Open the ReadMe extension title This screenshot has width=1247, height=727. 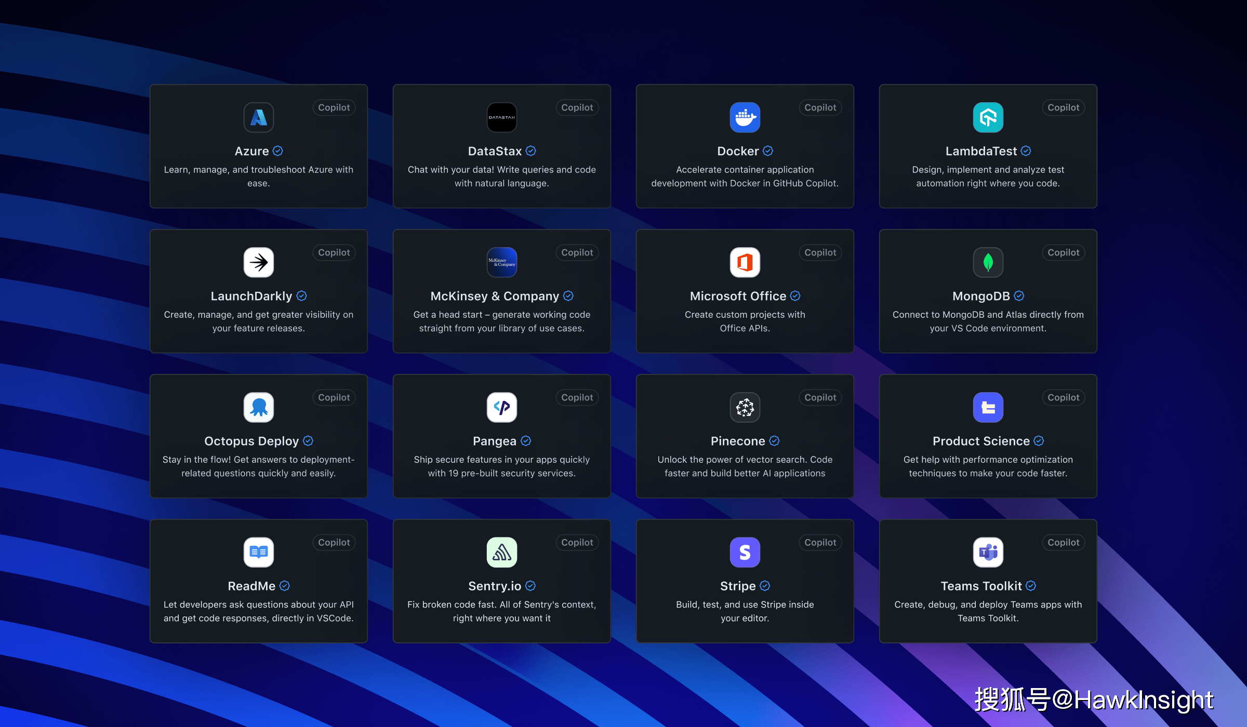tap(251, 586)
